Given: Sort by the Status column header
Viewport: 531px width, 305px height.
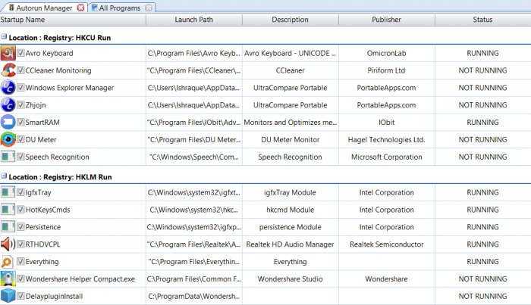Looking at the screenshot, I should tap(482, 20).
